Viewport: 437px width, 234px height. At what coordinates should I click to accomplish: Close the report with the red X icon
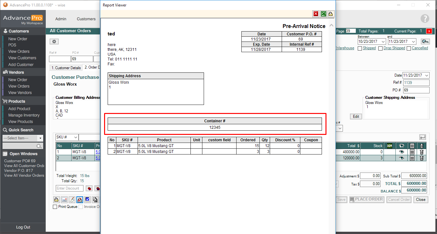(x=316, y=14)
